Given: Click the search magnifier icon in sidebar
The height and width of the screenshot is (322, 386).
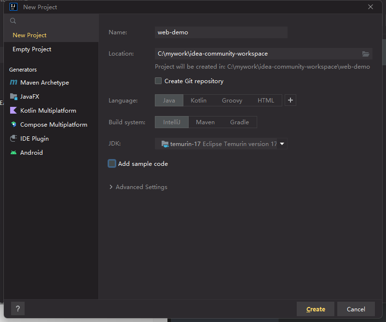Looking at the screenshot, I should (13, 21).
